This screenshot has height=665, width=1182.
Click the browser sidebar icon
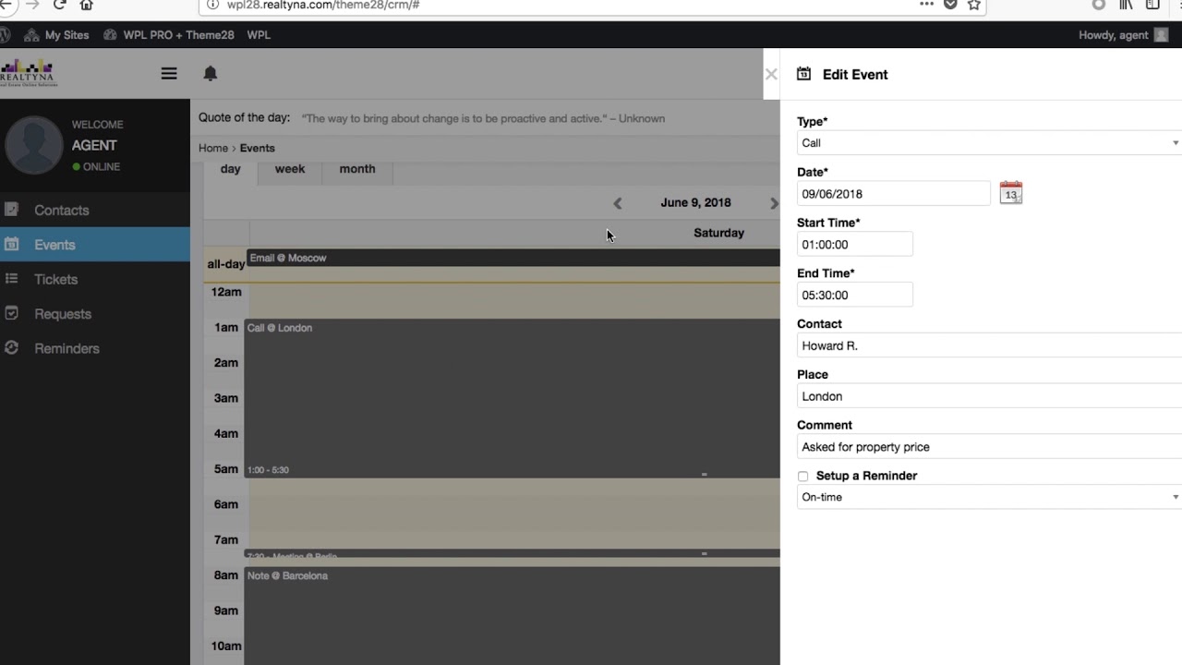pyautogui.click(x=1152, y=5)
